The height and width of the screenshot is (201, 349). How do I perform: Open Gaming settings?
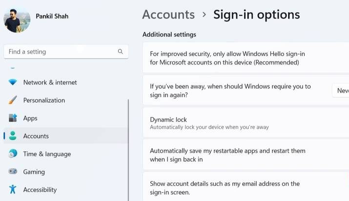(x=66, y=171)
